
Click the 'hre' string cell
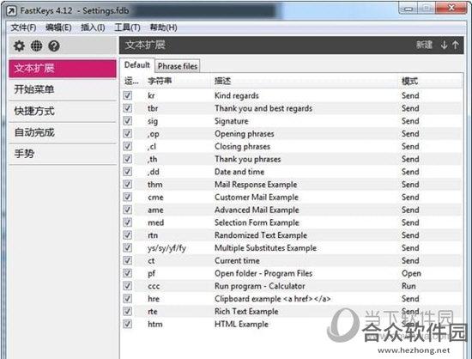(x=154, y=299)
